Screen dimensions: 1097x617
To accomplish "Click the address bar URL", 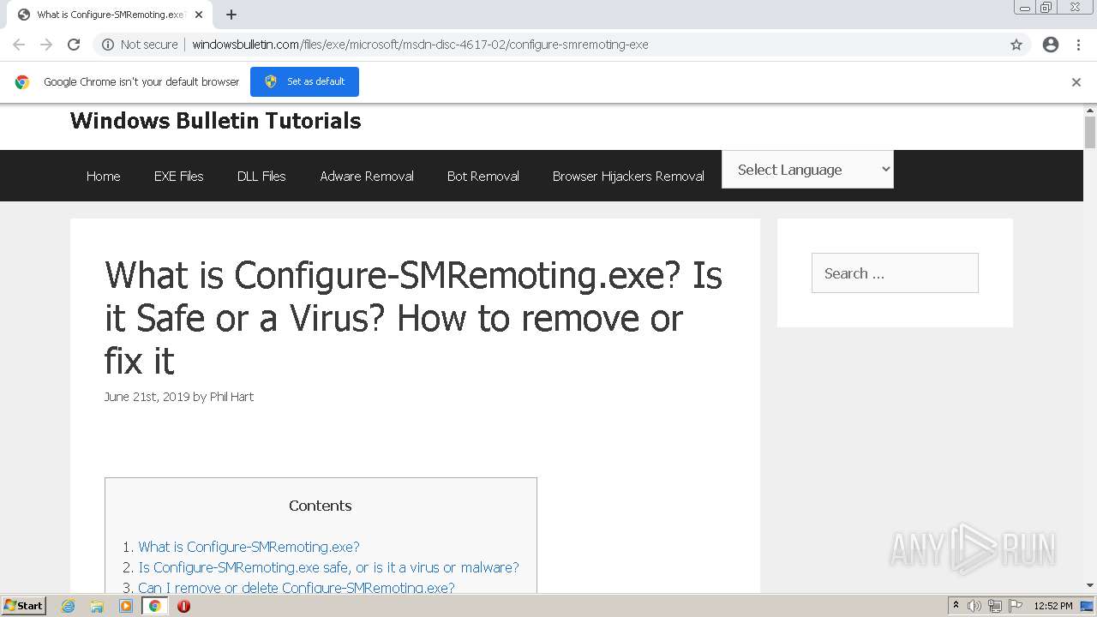I will tap(420, 45).
